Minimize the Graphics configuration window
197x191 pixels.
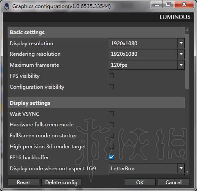[157, 5]
